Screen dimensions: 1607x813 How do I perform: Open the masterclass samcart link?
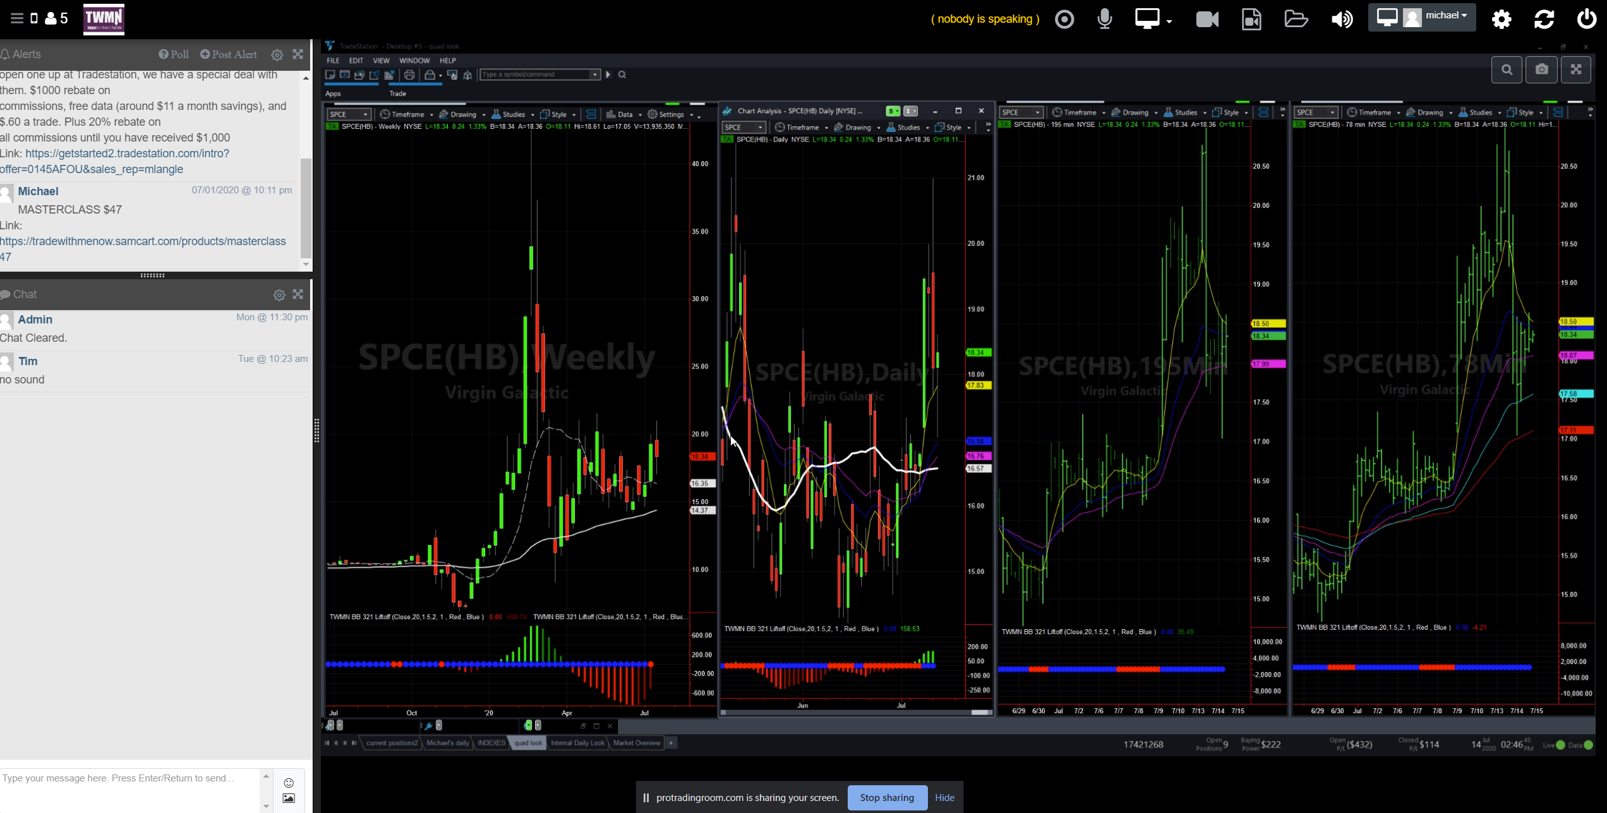[143, 241]
